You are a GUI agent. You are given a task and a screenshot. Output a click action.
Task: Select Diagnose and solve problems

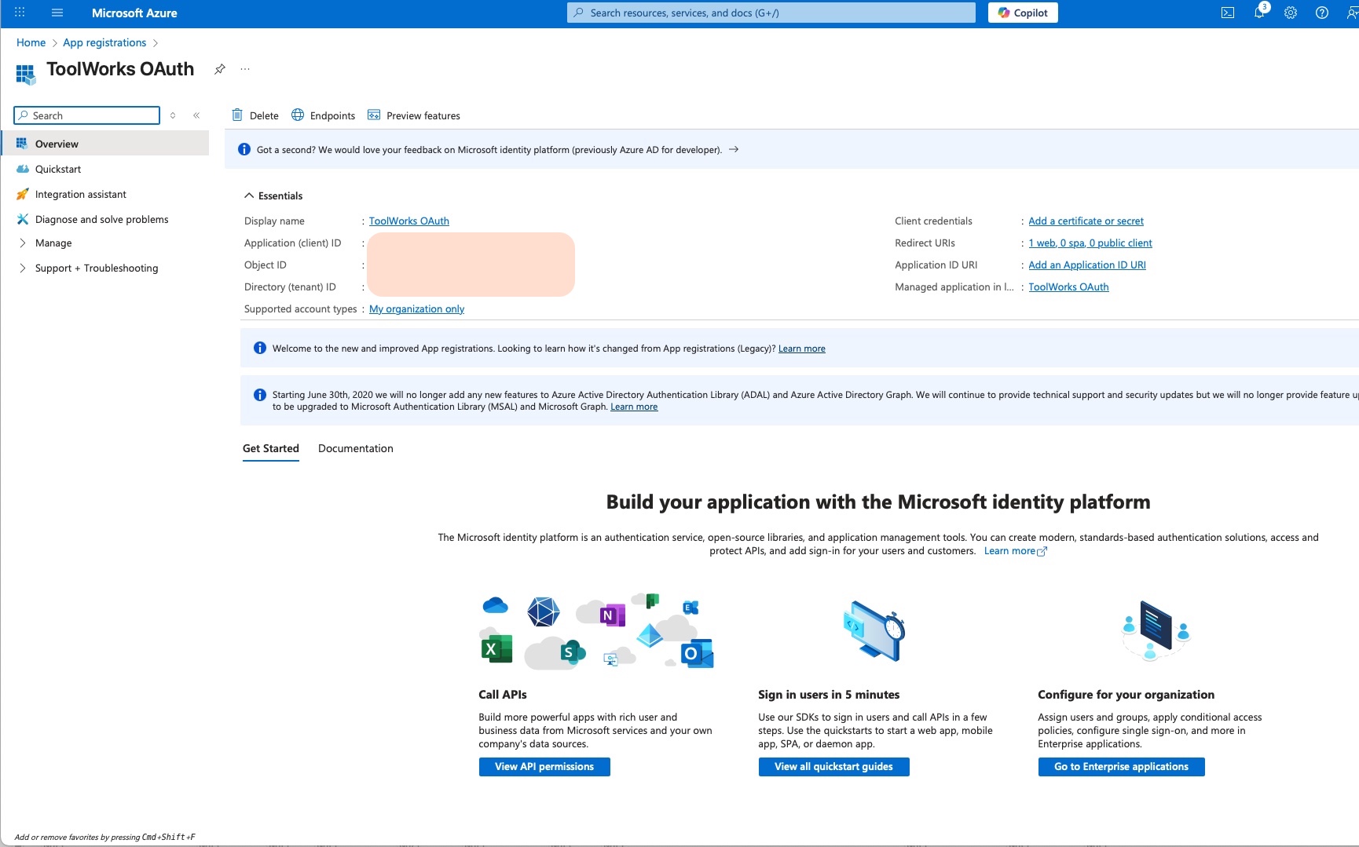(x=101, y=219)
